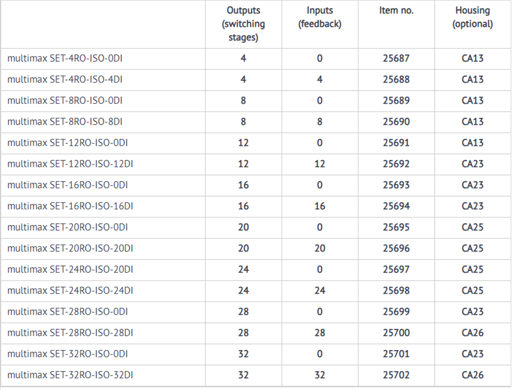
Task: Click item number 25696
Action: point(396,248)
